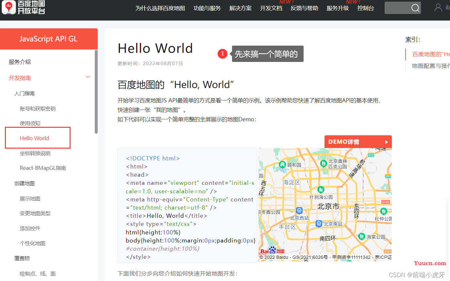Click the 北京南站 station marker
The height and width of the screenshot is (281, 450).
pyautogui.click(x=319, y=224)
